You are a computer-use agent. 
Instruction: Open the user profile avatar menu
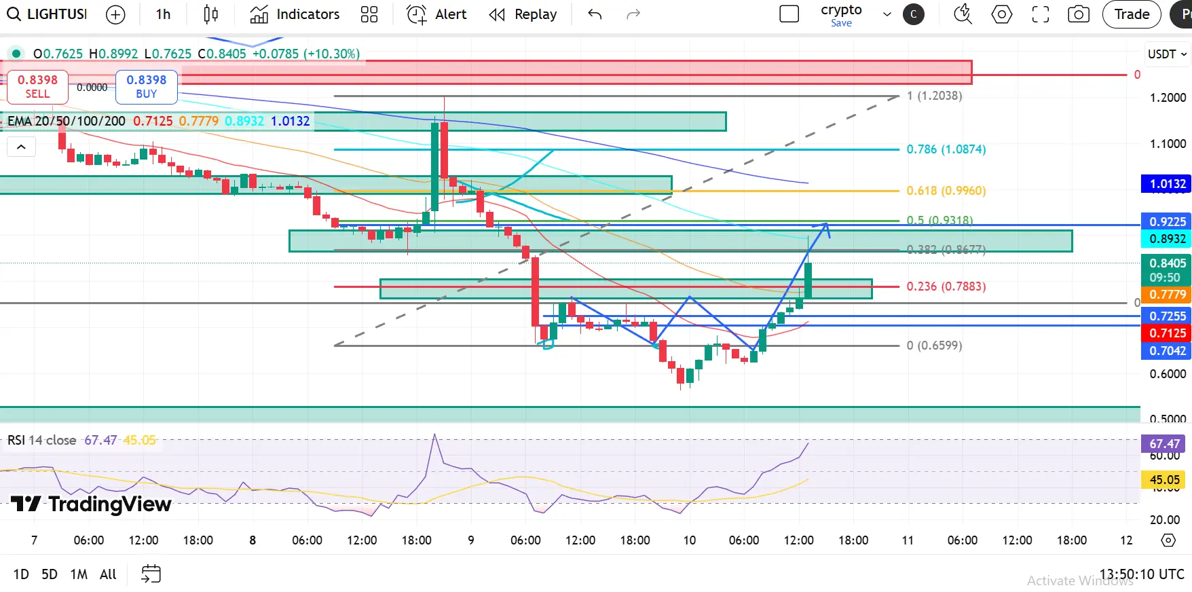914,14
